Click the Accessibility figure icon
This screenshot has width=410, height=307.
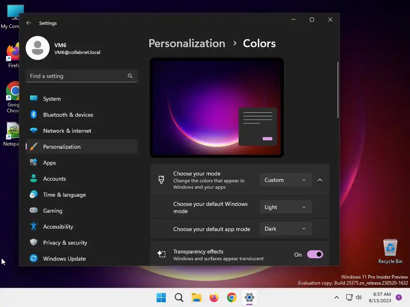tap(34, 226)
